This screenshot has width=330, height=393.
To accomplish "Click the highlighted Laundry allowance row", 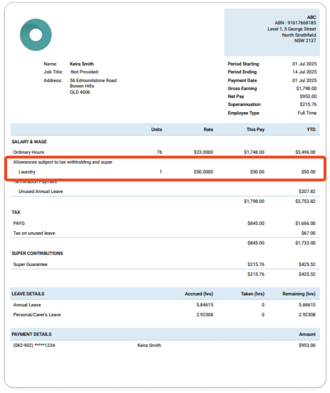I will [x=27, y=172].
